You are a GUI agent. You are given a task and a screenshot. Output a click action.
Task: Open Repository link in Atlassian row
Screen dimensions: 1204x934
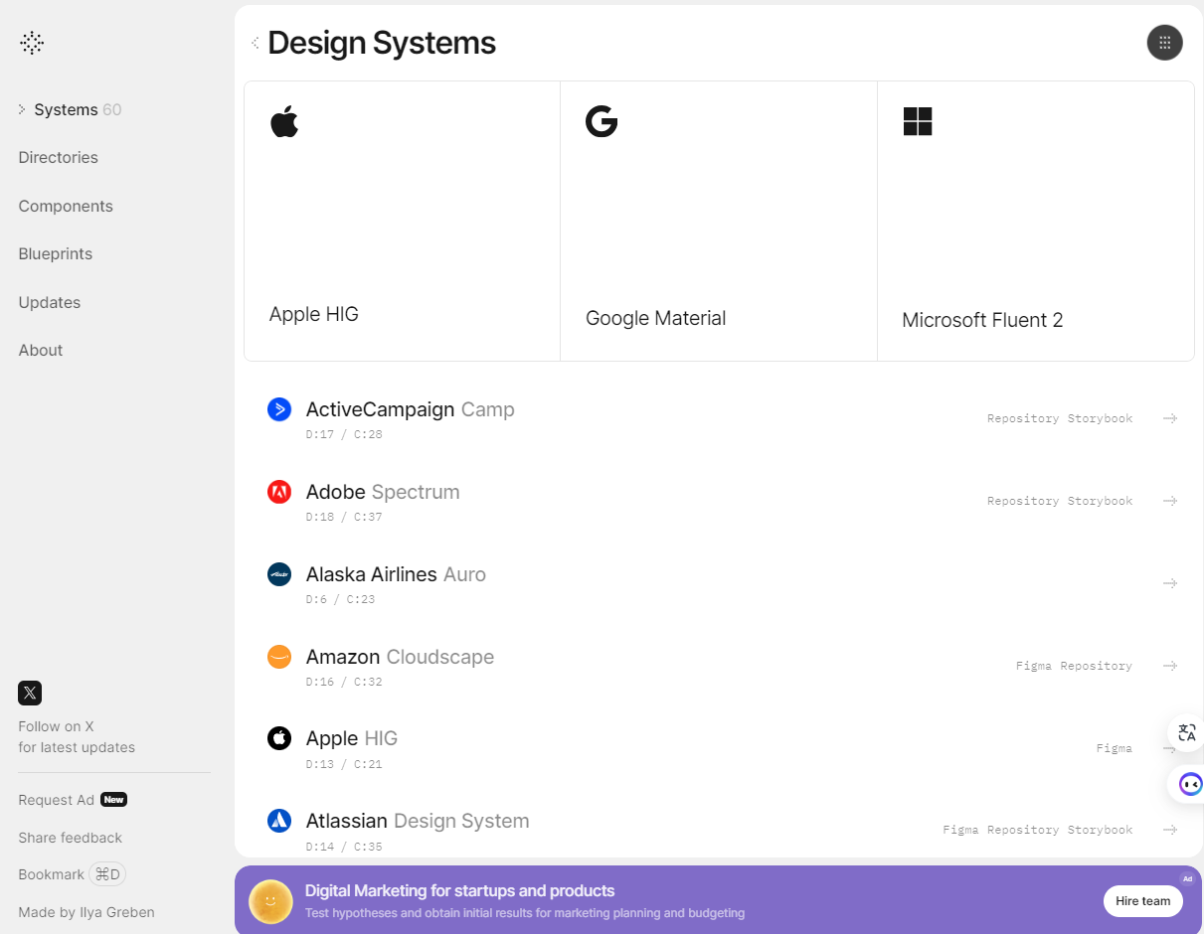[x=1023, y=830]
